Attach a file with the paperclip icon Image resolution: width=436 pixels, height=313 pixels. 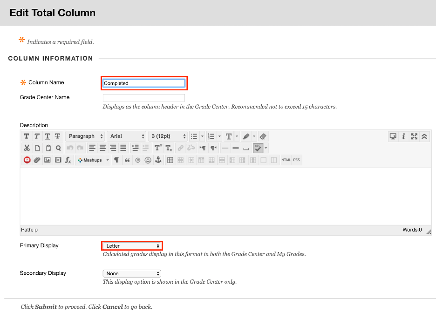(x=37, y=160)
